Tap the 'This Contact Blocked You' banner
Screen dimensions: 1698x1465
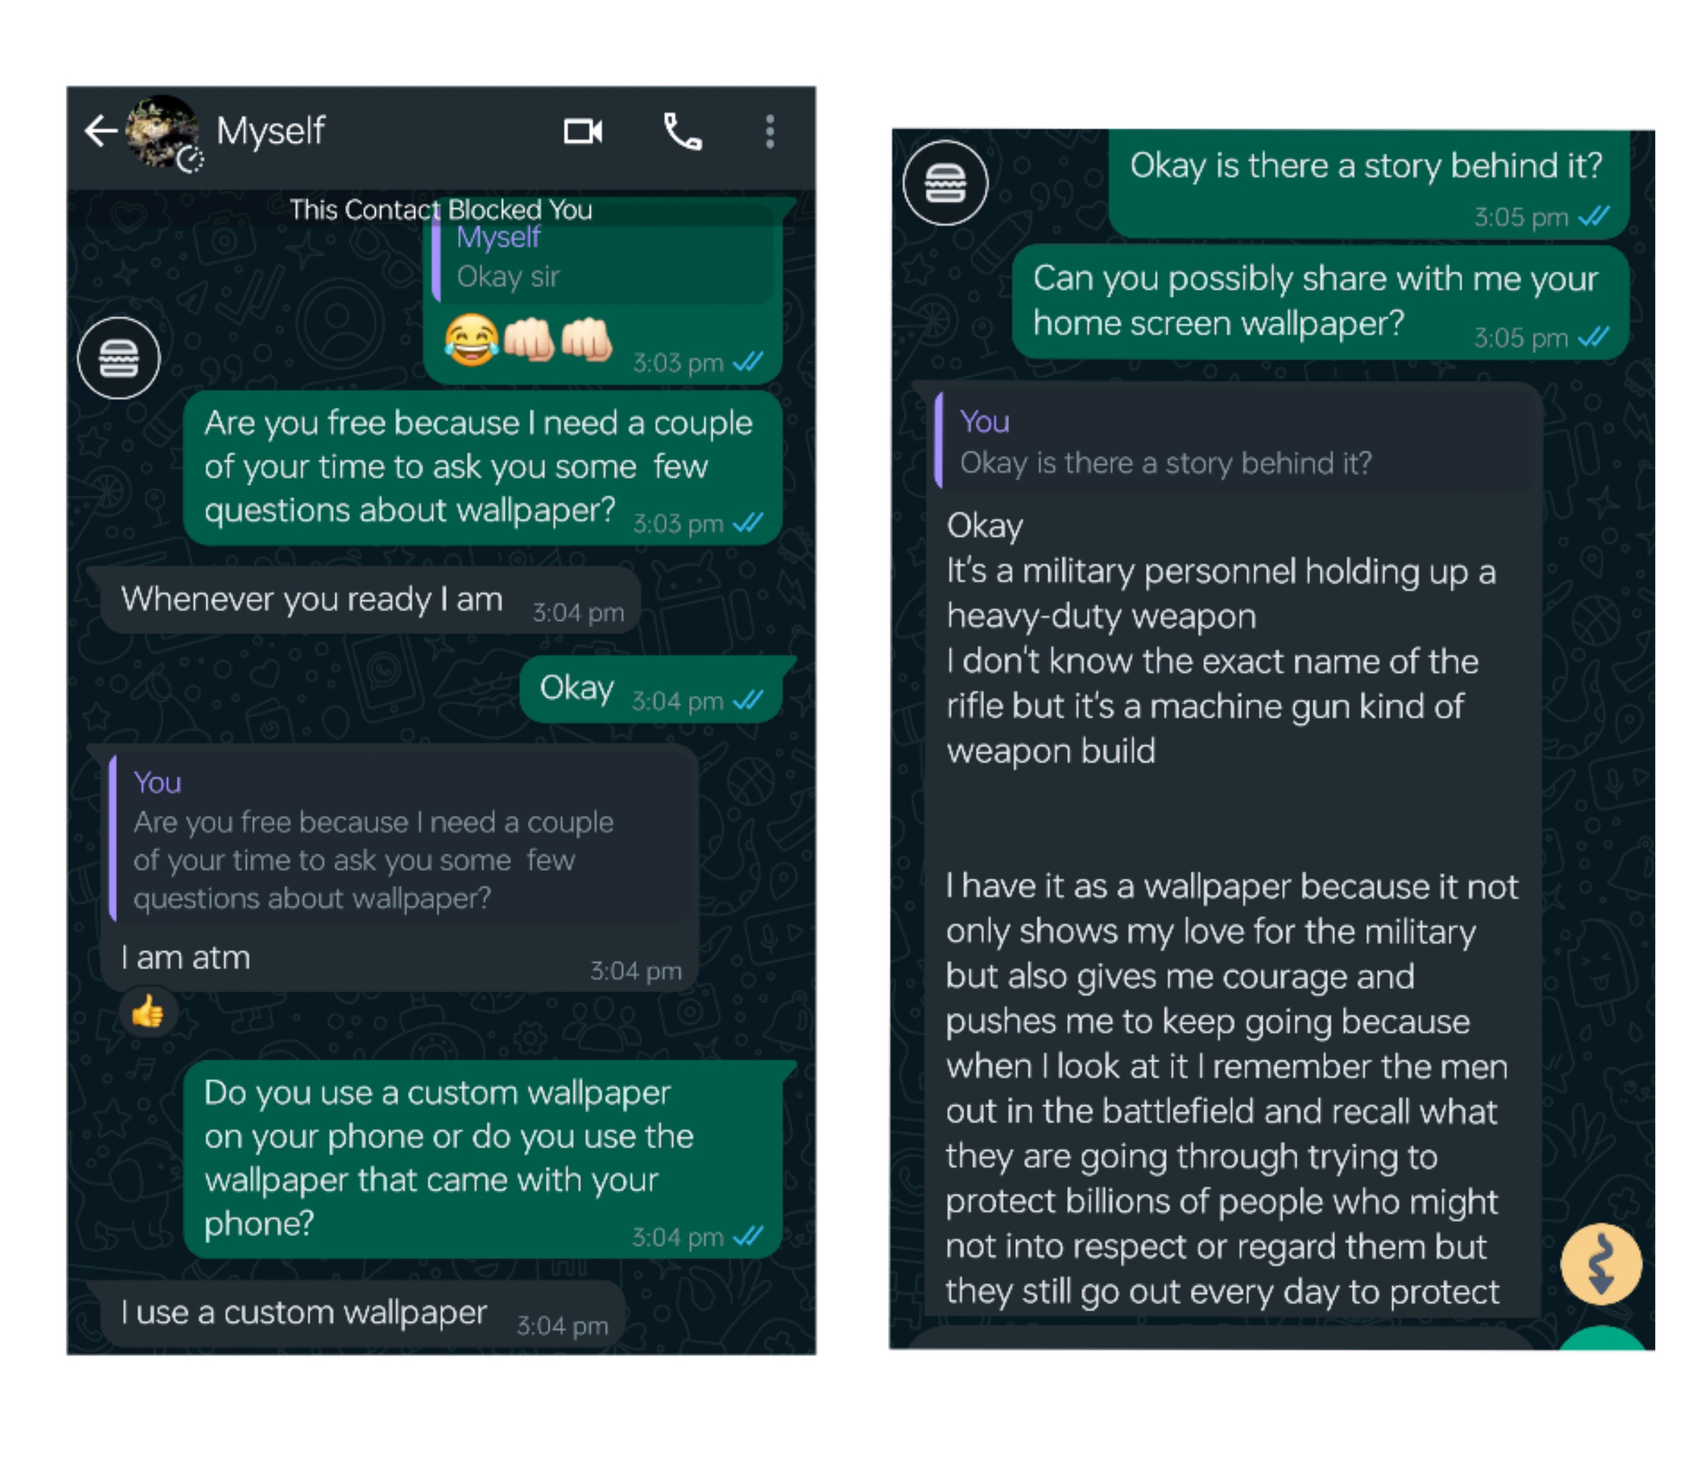[x=441, y=210]
